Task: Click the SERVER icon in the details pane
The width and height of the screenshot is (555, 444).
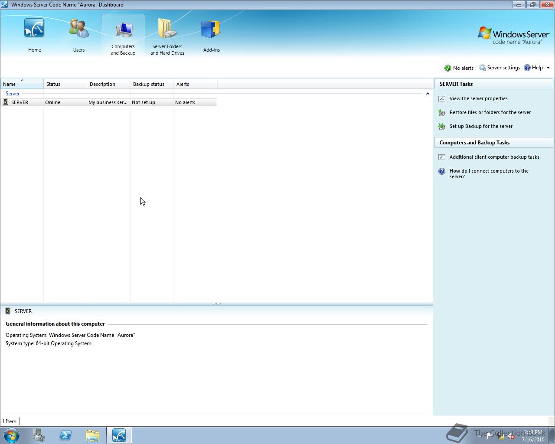Action: click(8, 311)
